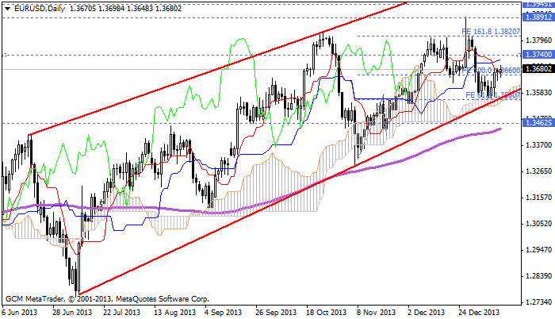The height and width of the screenshot is (319, 555).
Task: Select the EURUSD,Daily chart title text
Action: [40, 9]
